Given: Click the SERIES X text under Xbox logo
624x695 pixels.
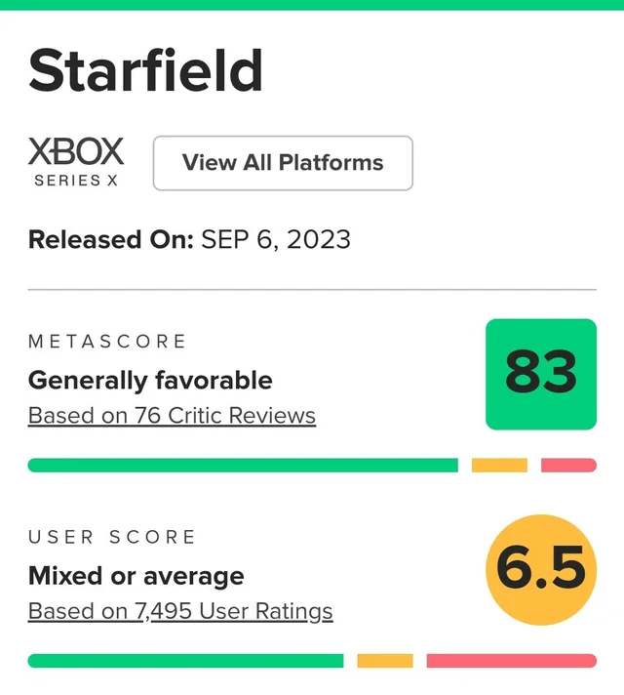Looking at the screenshot, I should 77,181.
